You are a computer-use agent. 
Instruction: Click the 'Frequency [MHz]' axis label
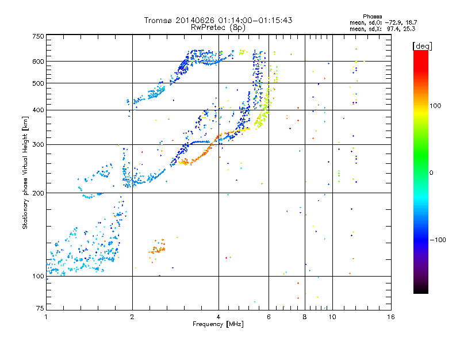pyautogui.click(x=218, y=324)
